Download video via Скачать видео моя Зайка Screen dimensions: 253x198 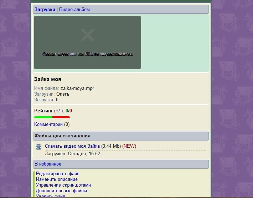point(72,146)
